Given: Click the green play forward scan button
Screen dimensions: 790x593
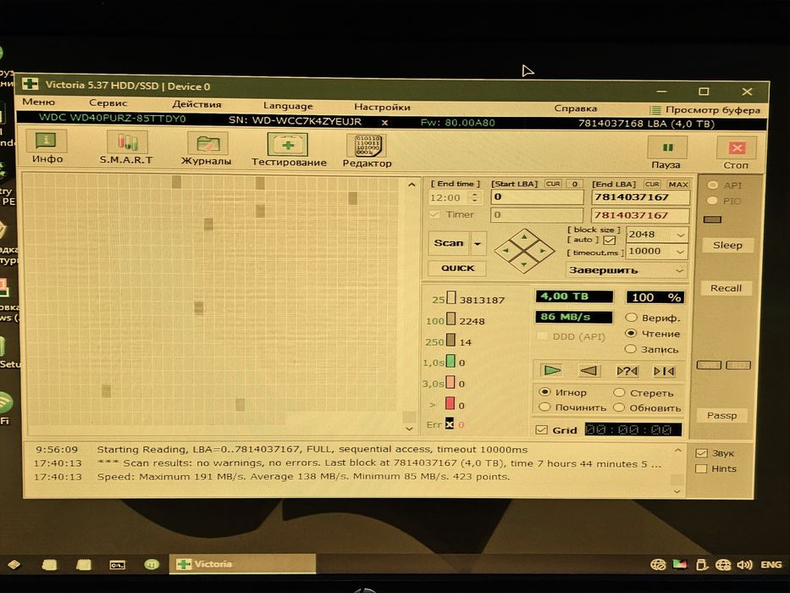Looking at the screenshot, I should [x=552, y=371].
